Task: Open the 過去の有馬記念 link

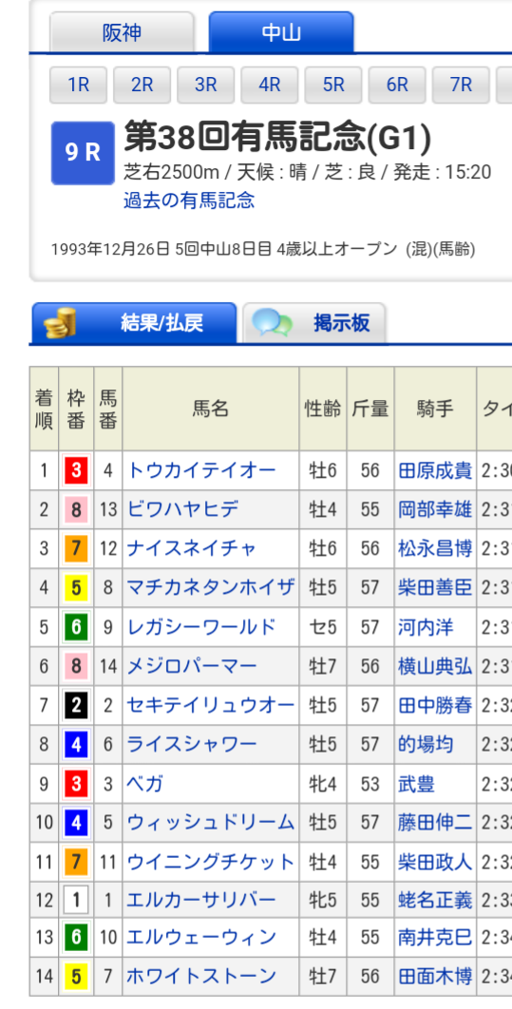Action: point(189,200)
